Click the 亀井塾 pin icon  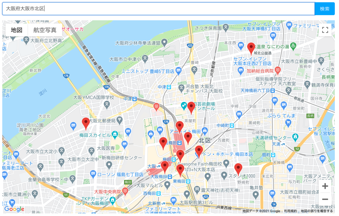(x=256, y=195)
